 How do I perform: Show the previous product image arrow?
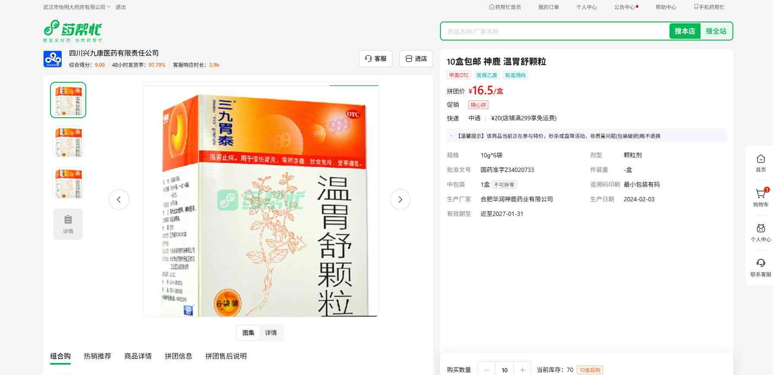pos(119,200)
